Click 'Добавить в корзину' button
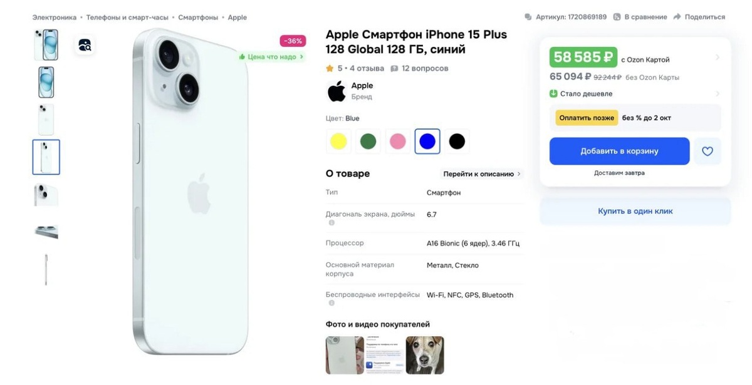 pyautogui.click(x=619, y=151)
